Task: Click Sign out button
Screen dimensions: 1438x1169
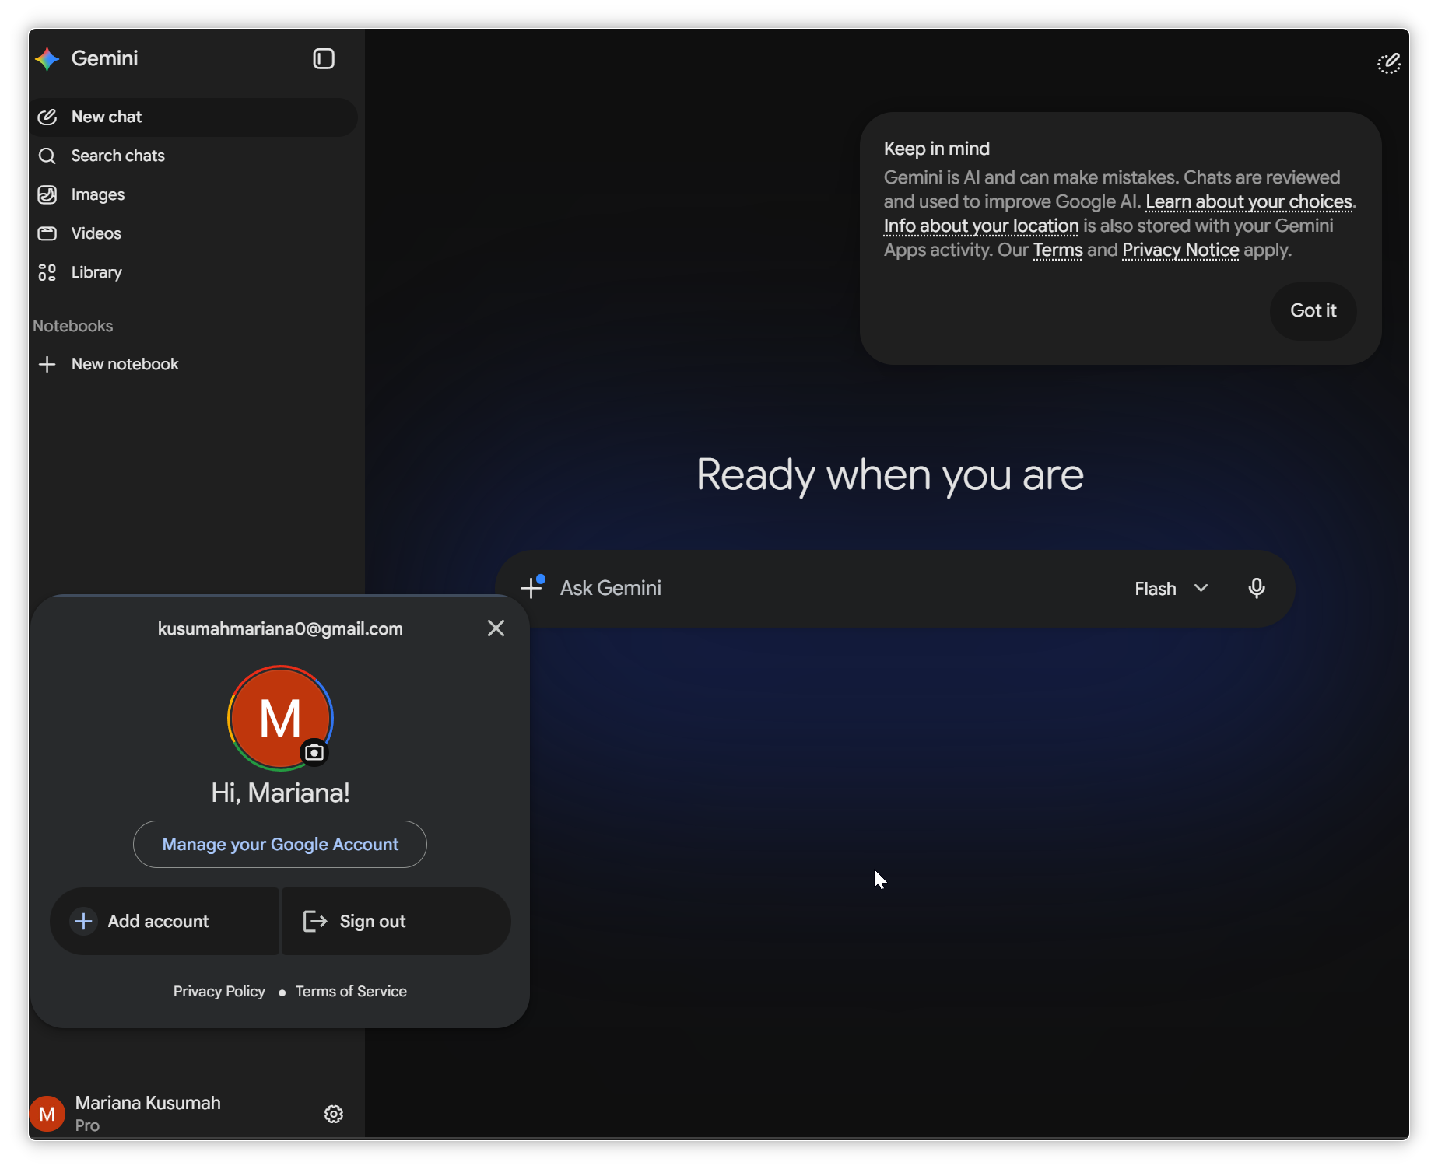Action: click(x=396, y=921)
